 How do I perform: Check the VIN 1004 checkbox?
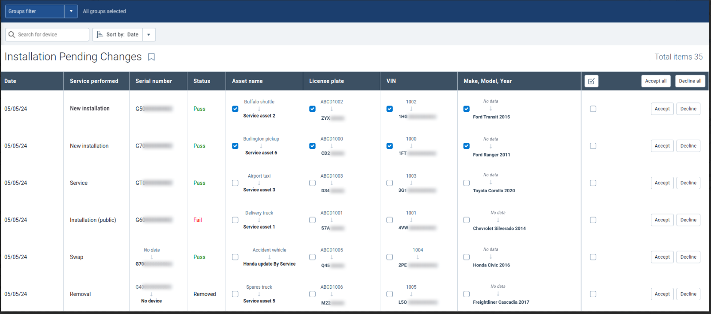coord(389,257)
